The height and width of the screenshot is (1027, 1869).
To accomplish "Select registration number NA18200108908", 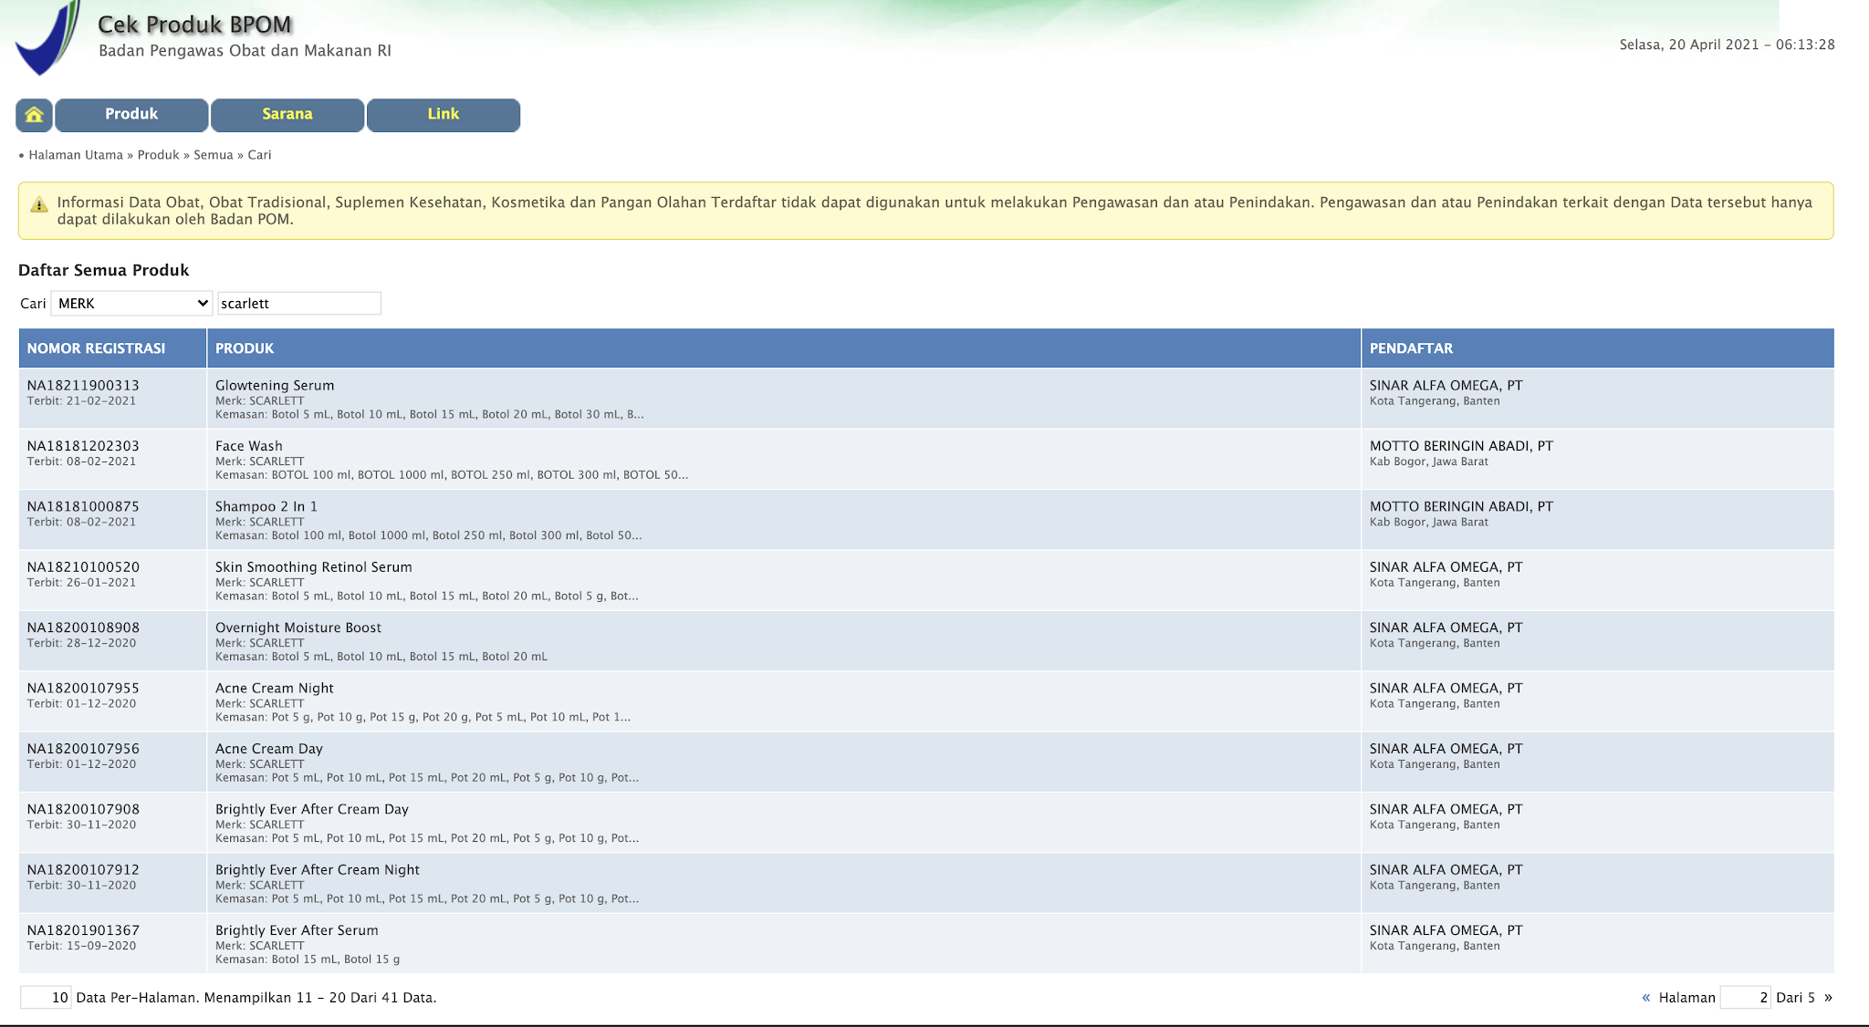I will 83,628.
